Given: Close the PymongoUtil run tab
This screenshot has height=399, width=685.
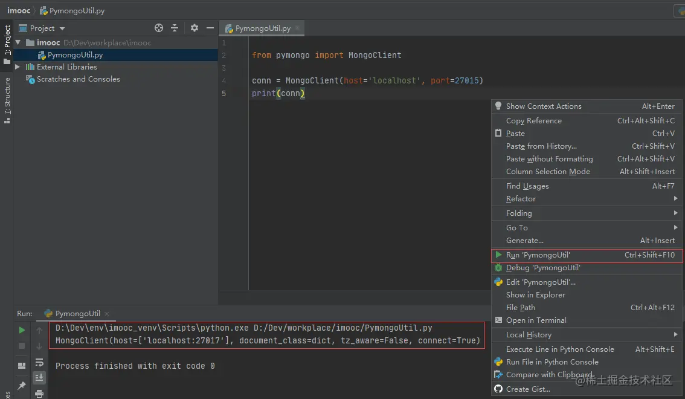Looking at the screenshot, I should 107,314.
